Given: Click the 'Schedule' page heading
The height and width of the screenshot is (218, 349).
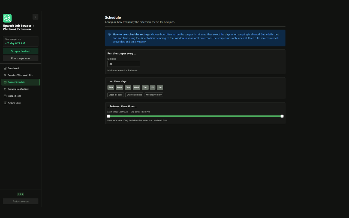Looking at the screenshot, I should tap(113, 17).
